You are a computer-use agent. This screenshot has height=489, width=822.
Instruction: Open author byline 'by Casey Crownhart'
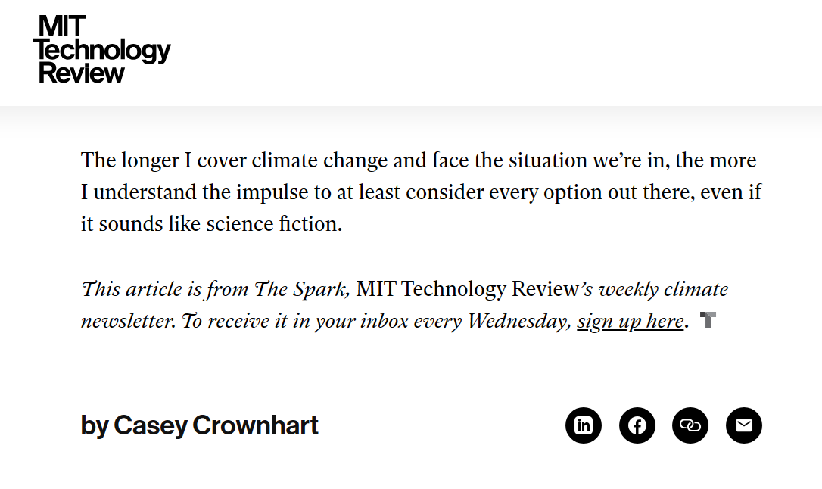(199, 425)
